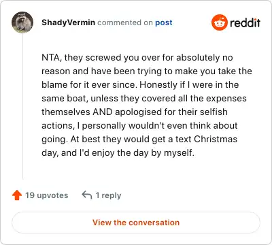The image size is (272, 245).
Task: Click the word "Honestly" in the comment
Action: pos(158,85)
